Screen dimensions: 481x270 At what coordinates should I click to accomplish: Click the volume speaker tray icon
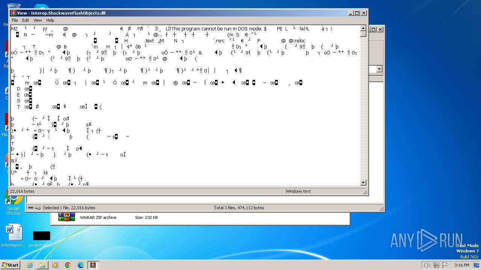coord(427,265)
